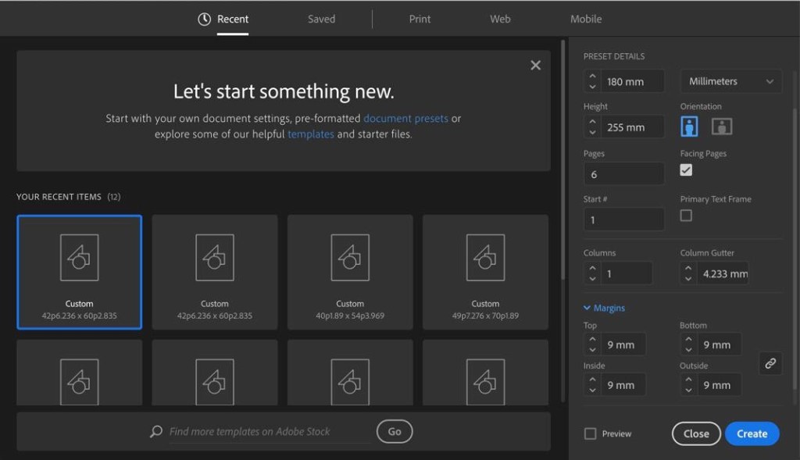Click the Pages input field
800x460 pixels.
click(623, 174)
